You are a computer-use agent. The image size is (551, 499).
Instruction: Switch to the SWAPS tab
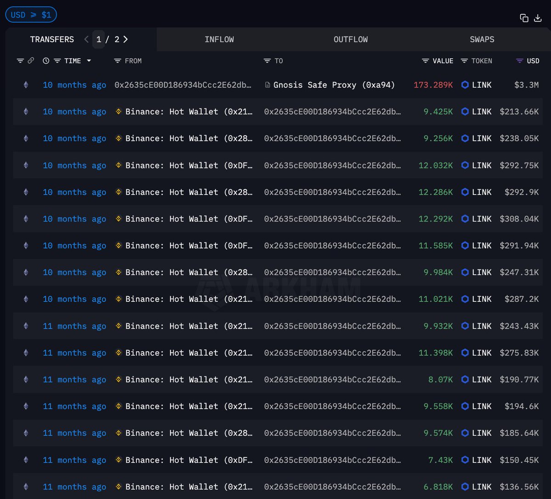point(482,39)
